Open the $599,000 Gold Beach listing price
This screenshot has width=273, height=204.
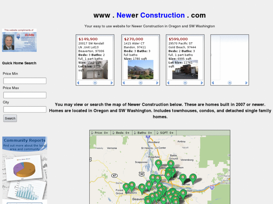pyautogui.click(x=178, y=39)
